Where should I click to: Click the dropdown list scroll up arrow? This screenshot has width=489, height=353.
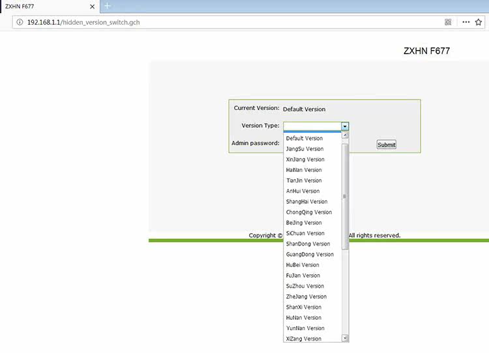coord(345,135)
